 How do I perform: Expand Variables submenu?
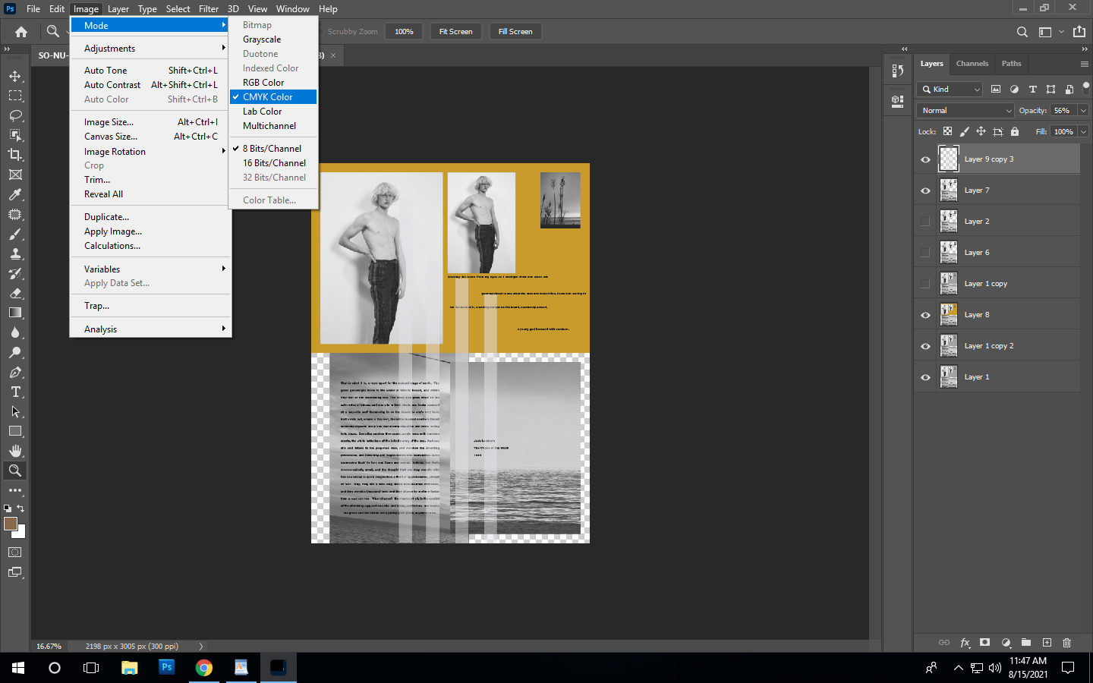point(150,269)
